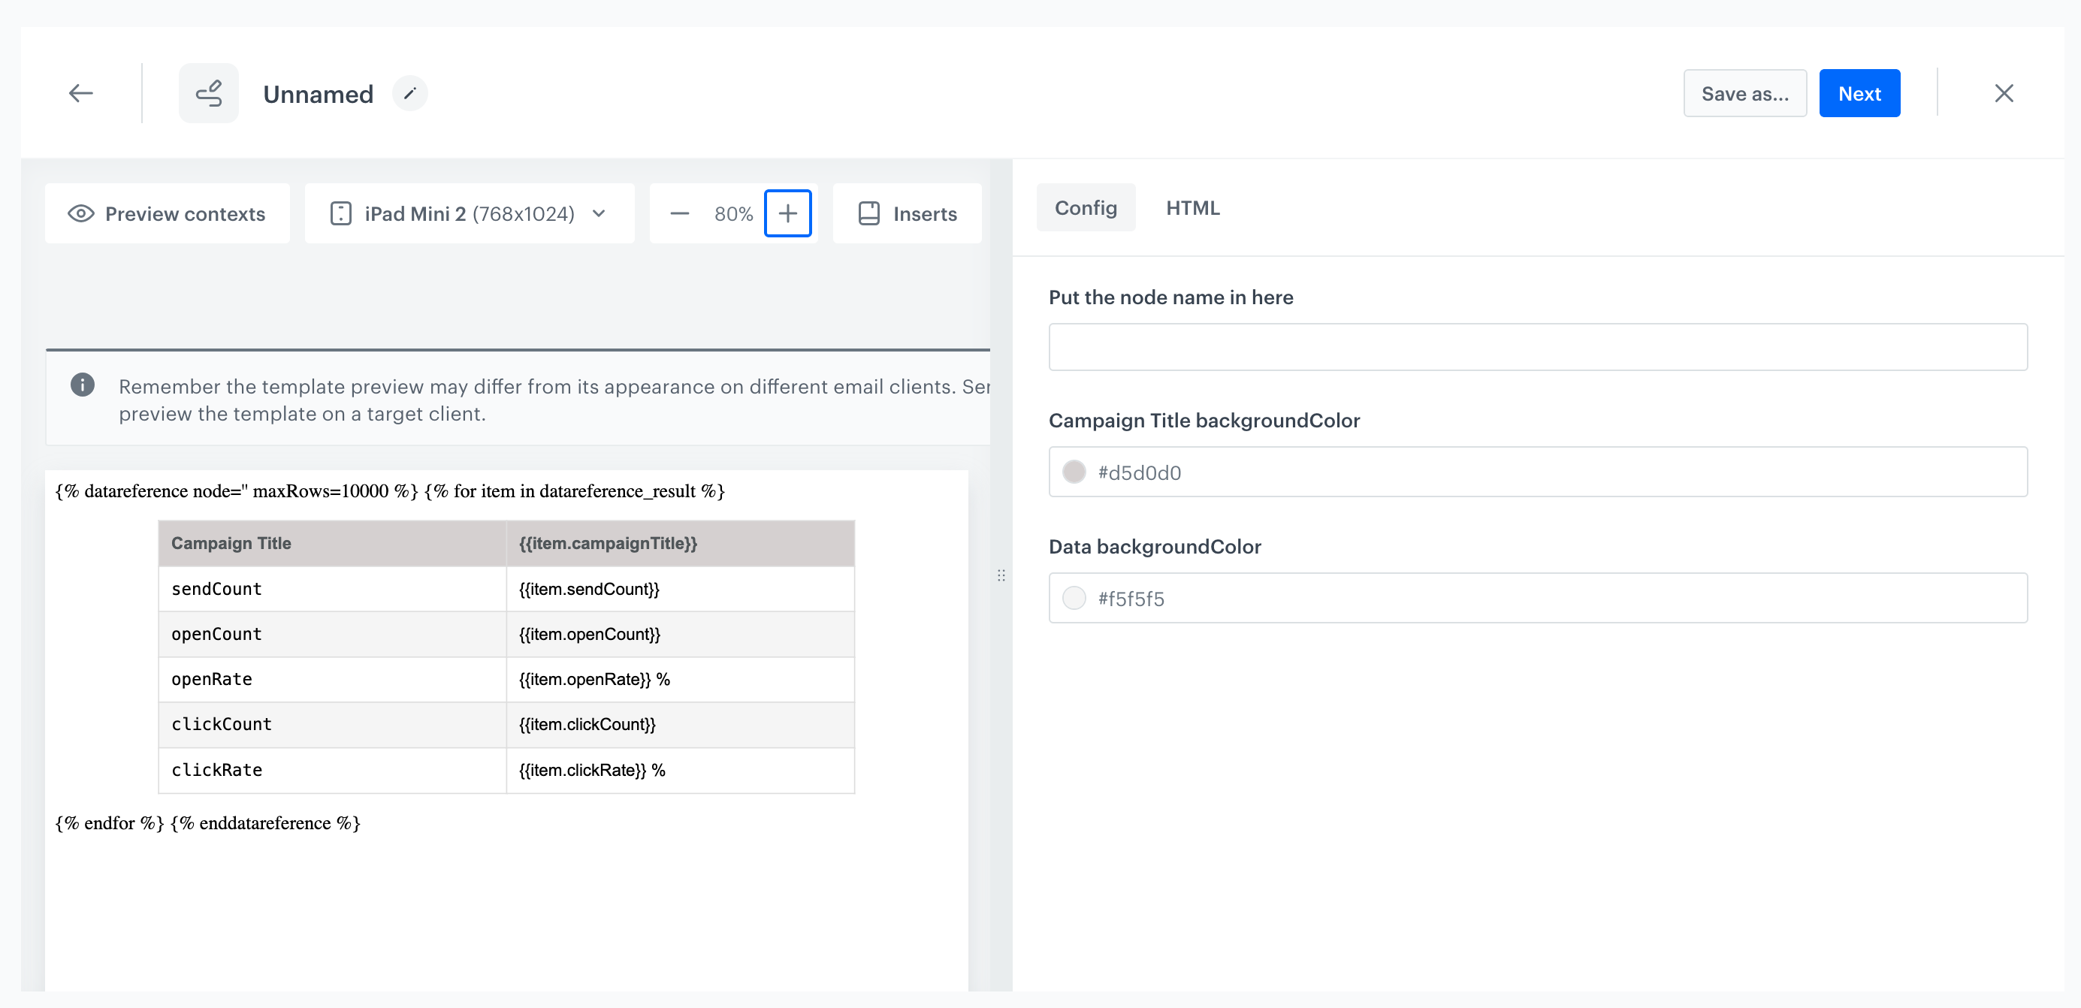Click the back arrow icon
The image size is (2081, 1008).
point(80,93)
